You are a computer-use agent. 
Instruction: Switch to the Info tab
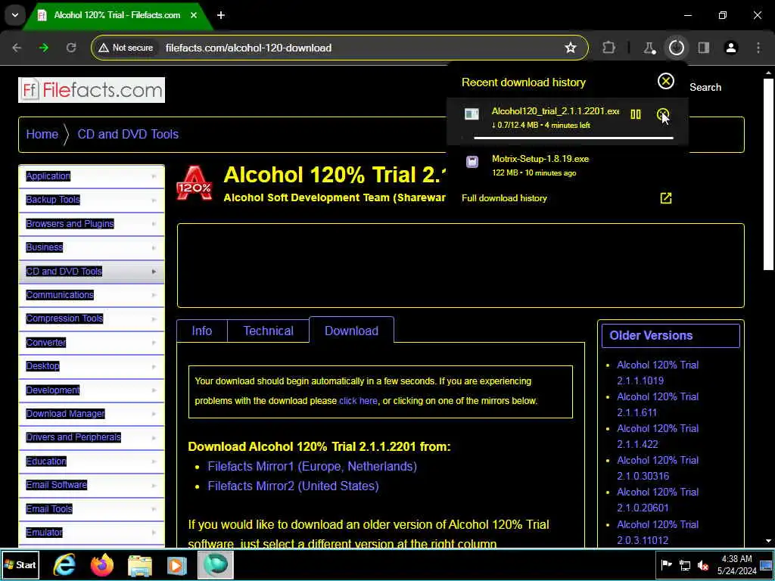[201, 331]
